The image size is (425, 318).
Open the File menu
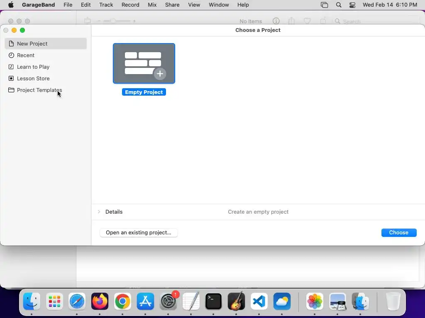(x=68, y=5)
